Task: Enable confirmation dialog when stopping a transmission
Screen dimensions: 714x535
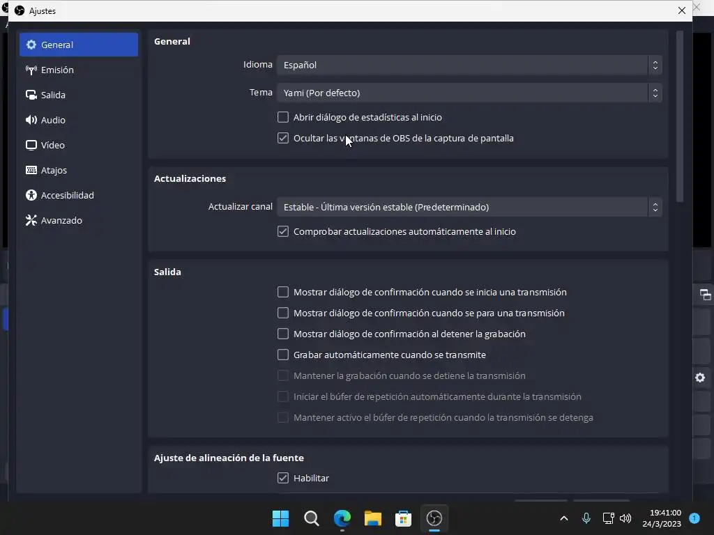Action: [x=283, y=313]
